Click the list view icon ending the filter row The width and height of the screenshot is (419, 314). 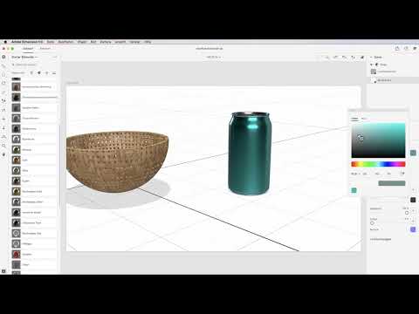[54, 73]
